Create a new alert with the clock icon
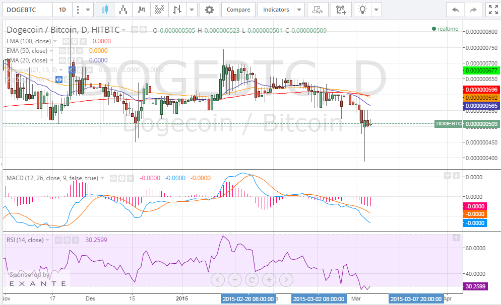This screenshot has height=305, width=501. click(341, 10)
